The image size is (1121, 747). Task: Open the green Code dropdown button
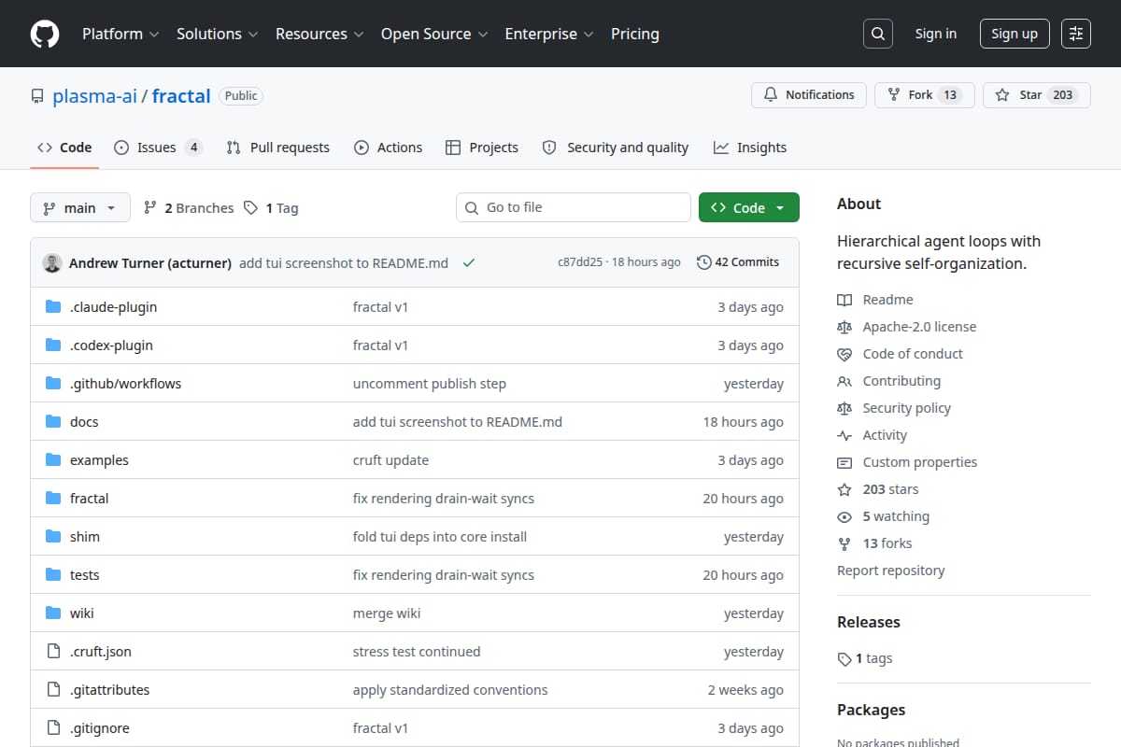pos(749,208)
